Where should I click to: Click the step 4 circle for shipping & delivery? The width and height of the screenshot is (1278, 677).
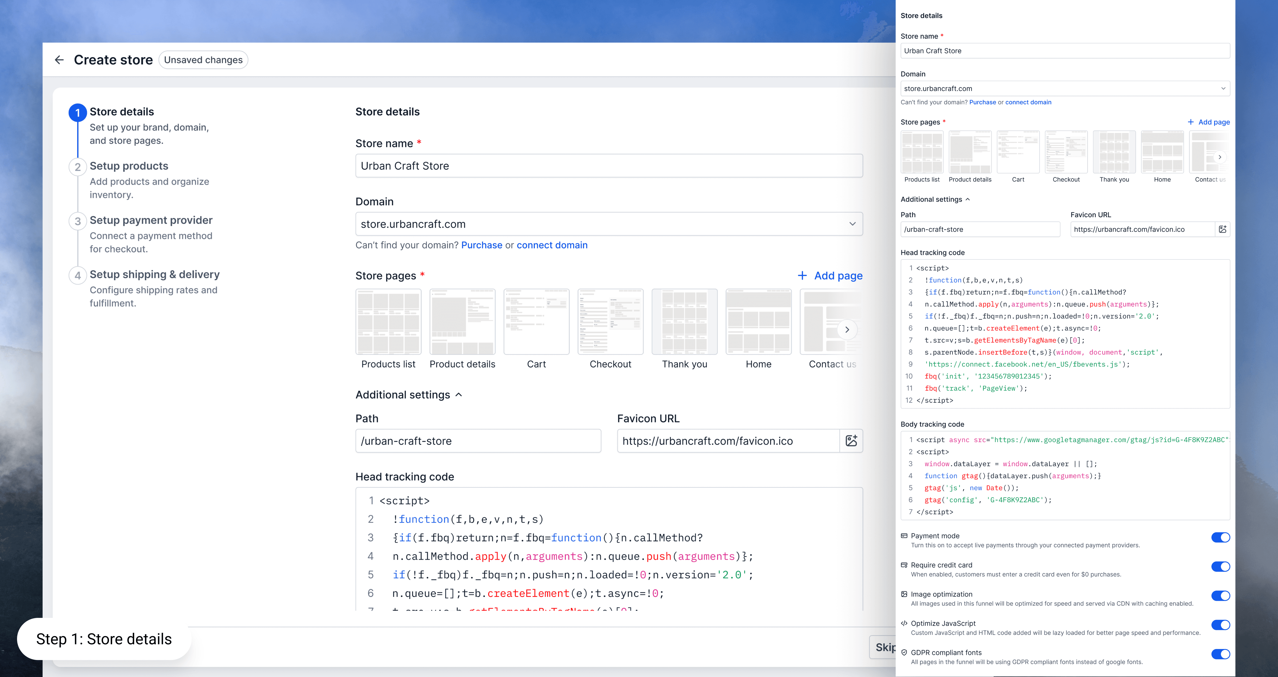77,275
